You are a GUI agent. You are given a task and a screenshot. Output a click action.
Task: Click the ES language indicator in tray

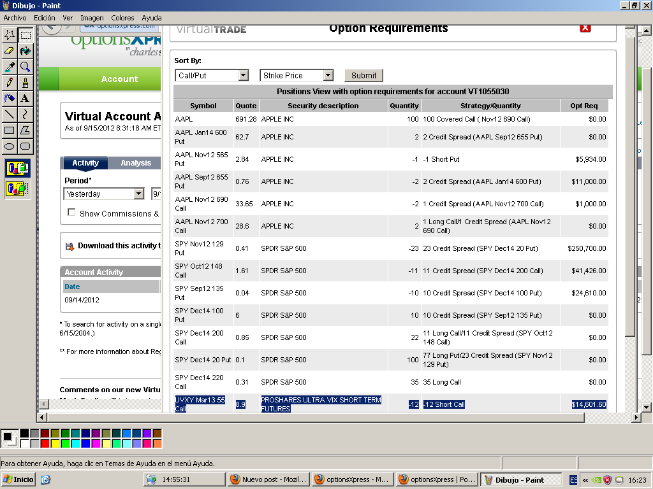click(573, 480)
